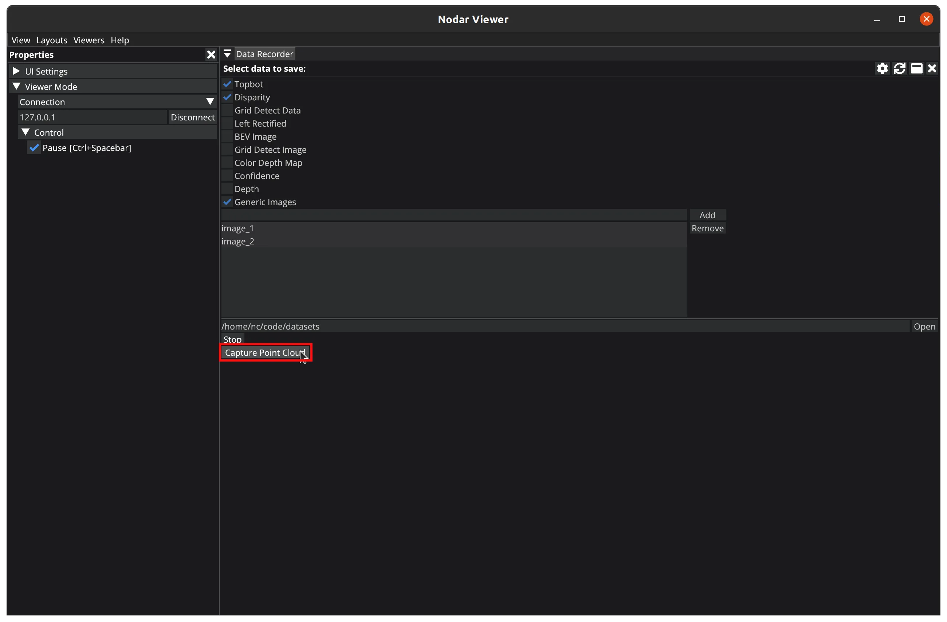The width and height of the screenshot is (947, 622).
Task: Open the Layouts menu
Action: pyautogui.click(x=52, y=40)
